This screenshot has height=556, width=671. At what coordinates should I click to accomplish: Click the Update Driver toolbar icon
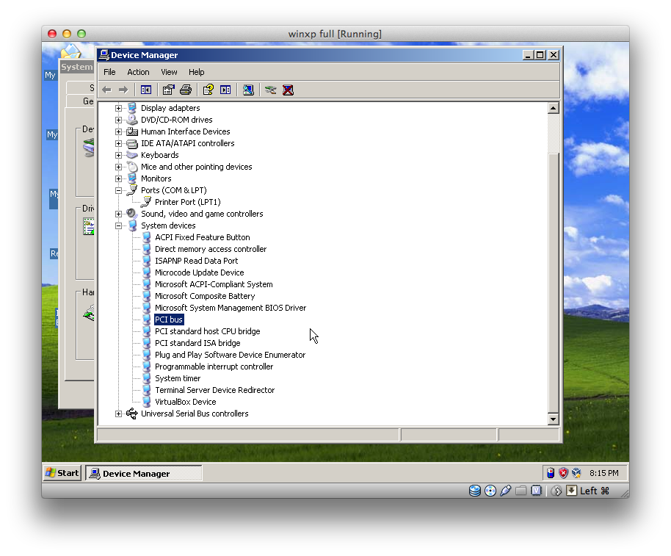point(270,90)
